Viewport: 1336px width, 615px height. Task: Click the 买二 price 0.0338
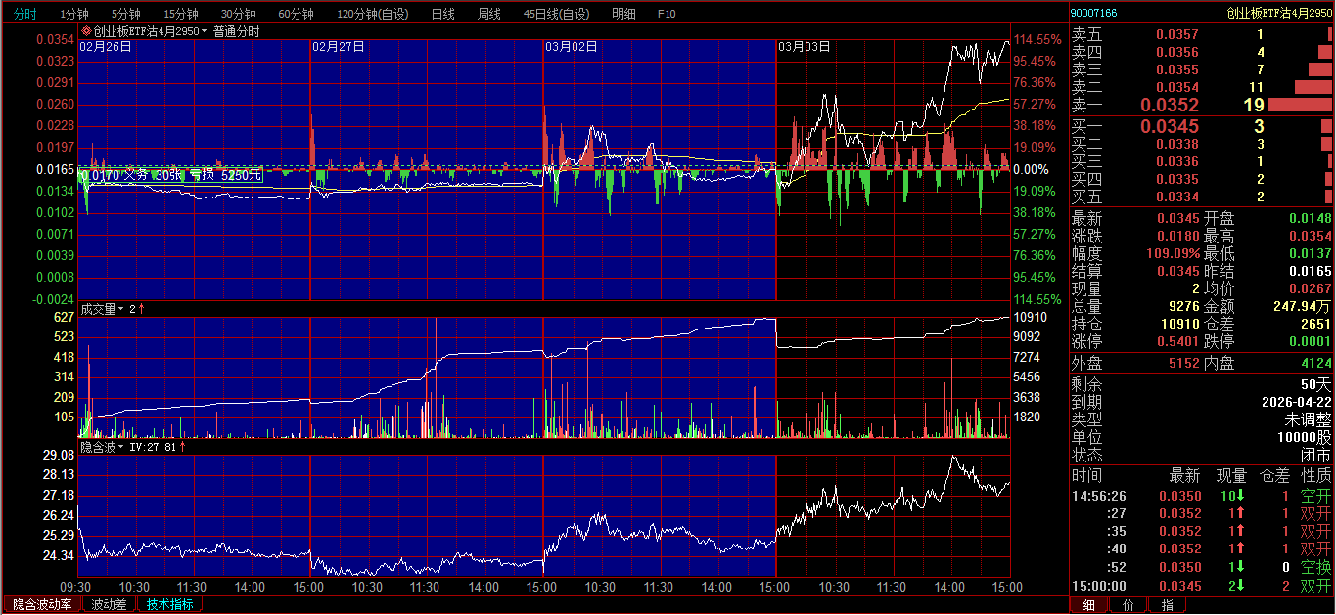point(1177,144)
